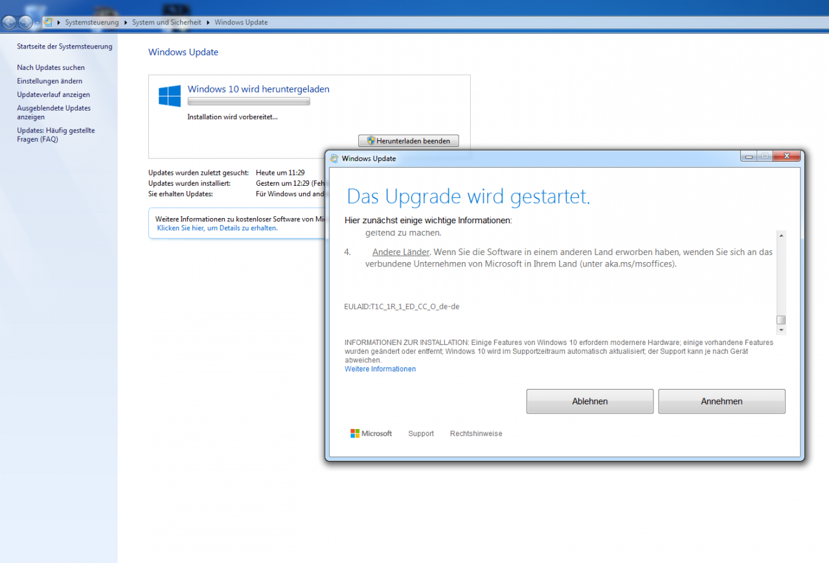
Task: Click Windows Update breadcrumb segment
Action: tap(241, 22)
